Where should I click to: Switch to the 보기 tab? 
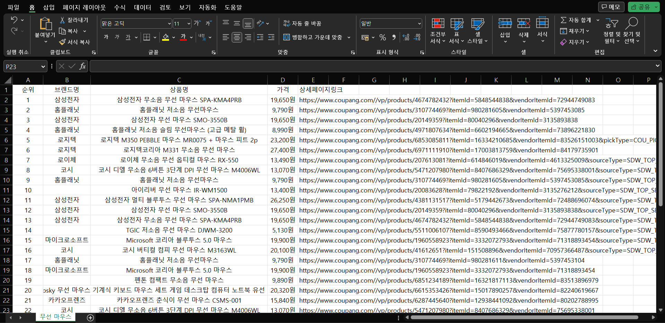coord(185,7)
